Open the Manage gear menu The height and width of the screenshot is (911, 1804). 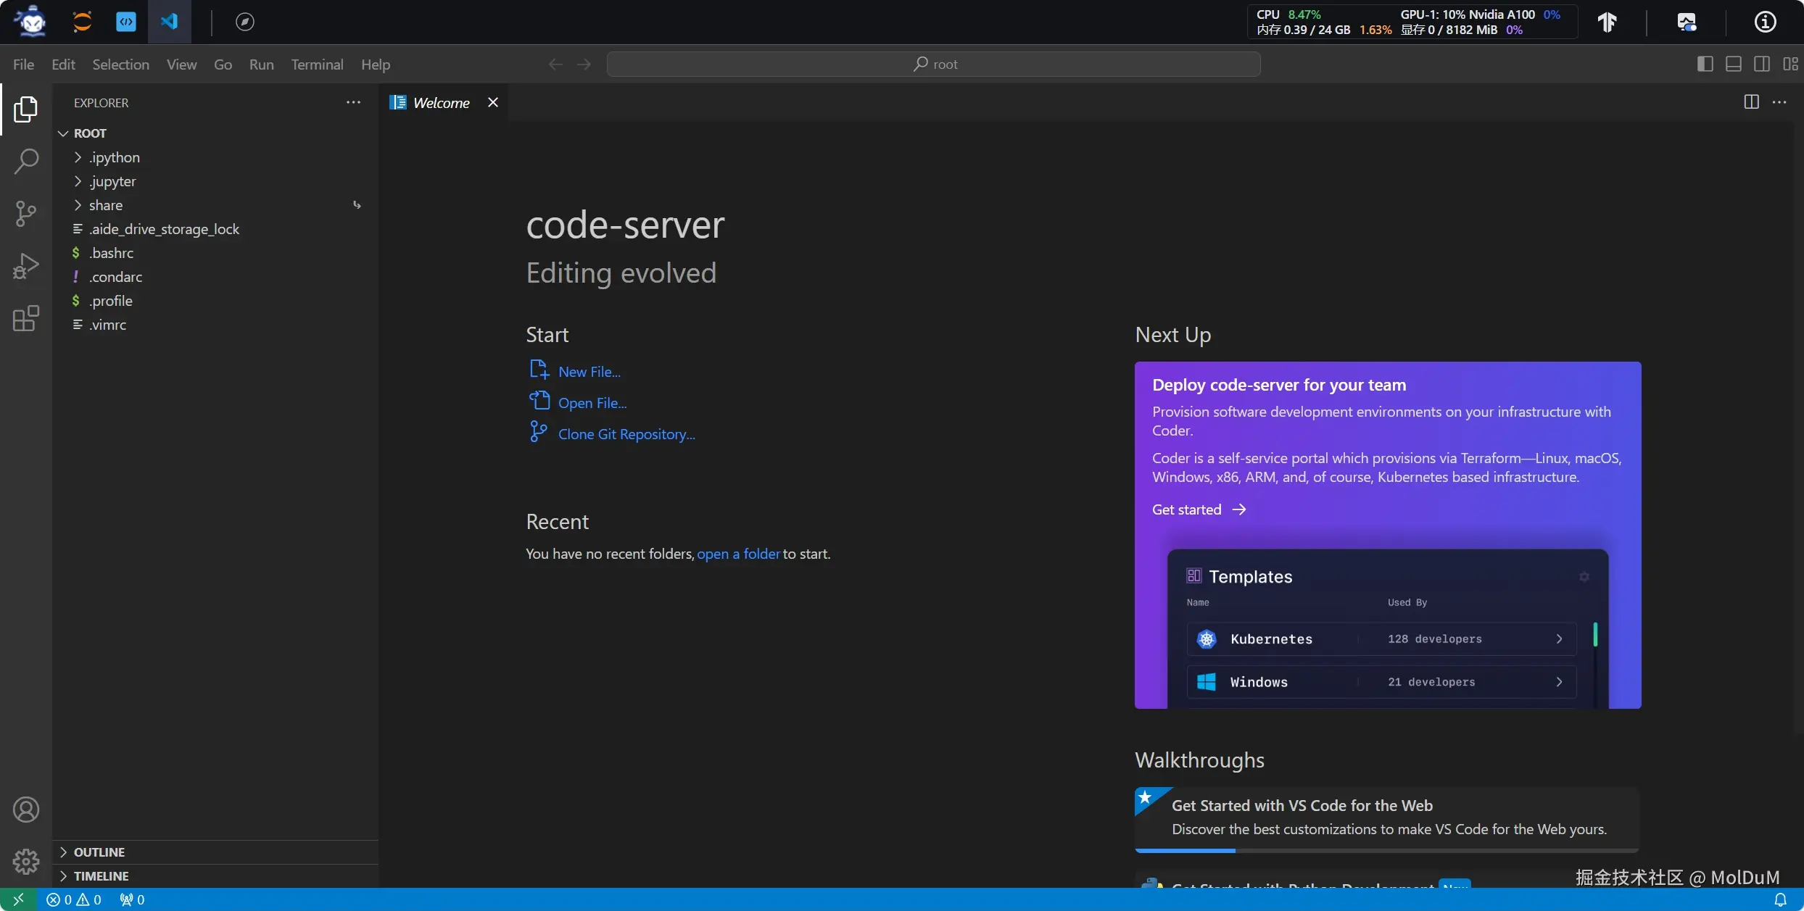26,861
